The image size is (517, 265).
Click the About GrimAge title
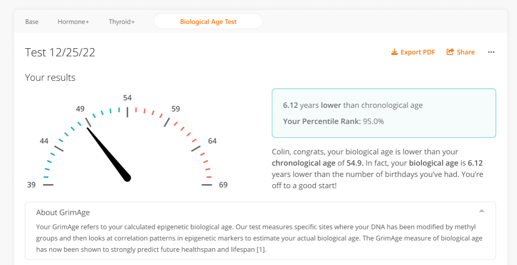pos(63,212)
